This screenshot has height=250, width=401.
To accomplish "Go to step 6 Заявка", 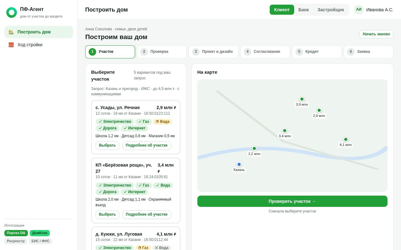I will tap(368, 52).
